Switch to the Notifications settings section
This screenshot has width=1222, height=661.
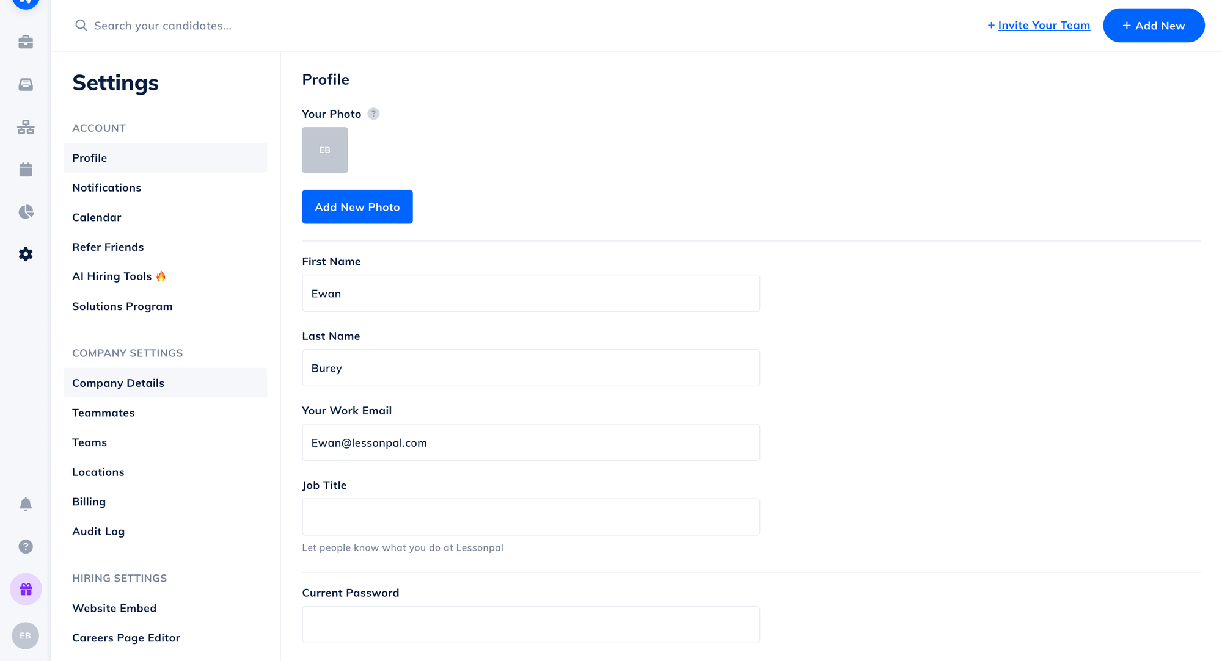point(107,187)
